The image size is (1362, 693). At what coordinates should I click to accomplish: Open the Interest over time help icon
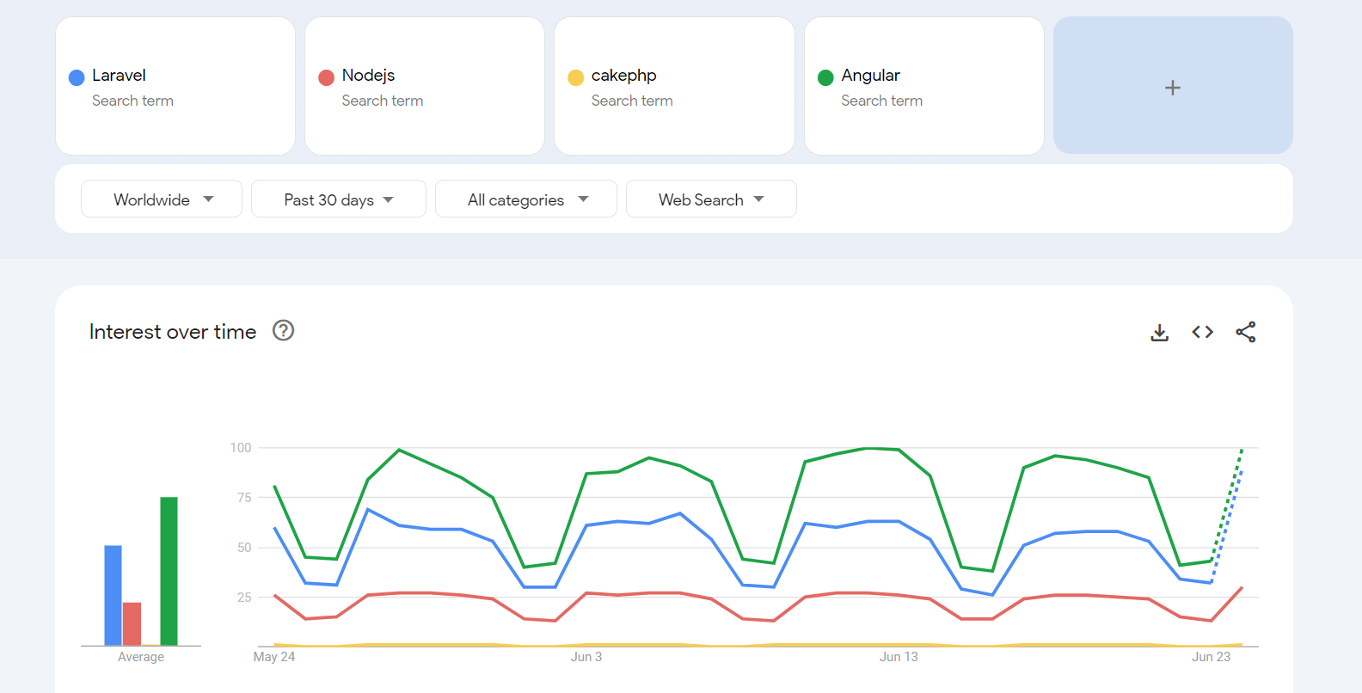283,331
